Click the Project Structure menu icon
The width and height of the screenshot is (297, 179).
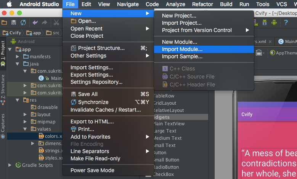pyautogui.click(x=74, y=48)
